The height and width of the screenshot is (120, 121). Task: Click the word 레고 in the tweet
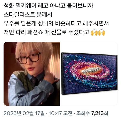coord(43,6)
